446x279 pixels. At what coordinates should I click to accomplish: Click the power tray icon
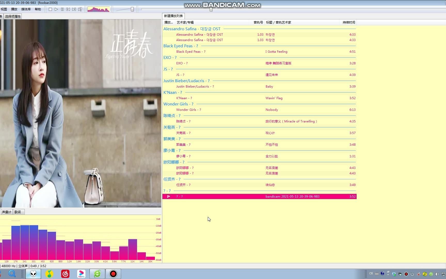click(x=412, y=274)
